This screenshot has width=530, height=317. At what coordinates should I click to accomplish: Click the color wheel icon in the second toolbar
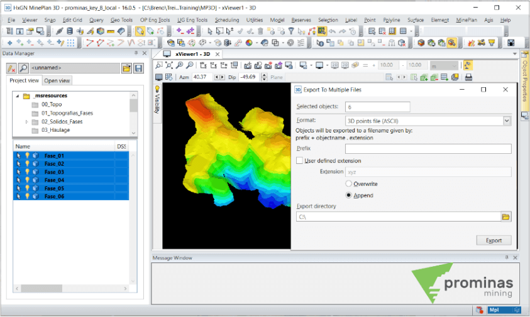pyautogui.click(x=249, y=43)
